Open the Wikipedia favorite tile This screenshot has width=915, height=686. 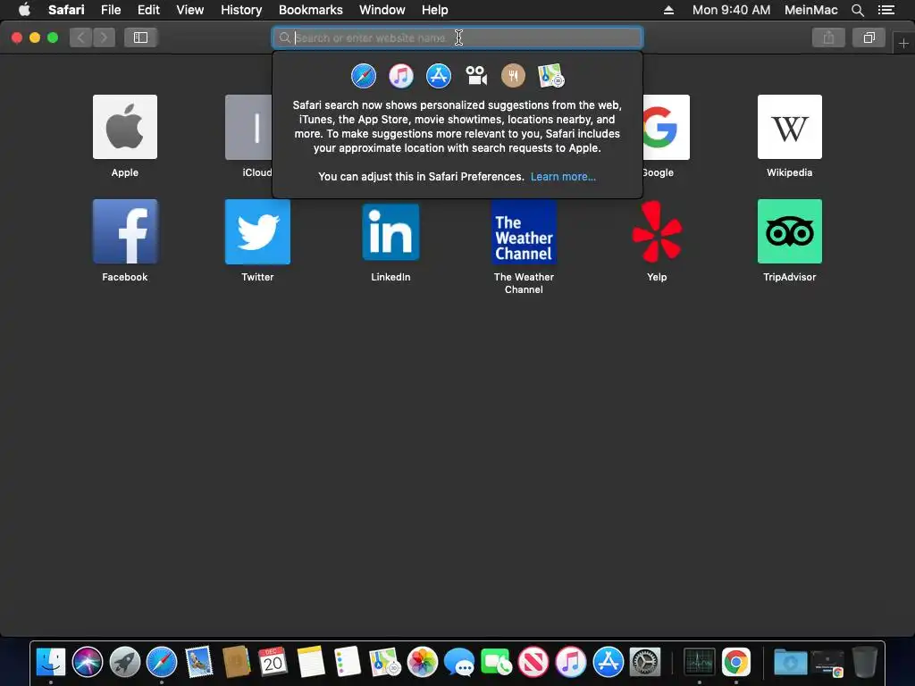point(790,127)
